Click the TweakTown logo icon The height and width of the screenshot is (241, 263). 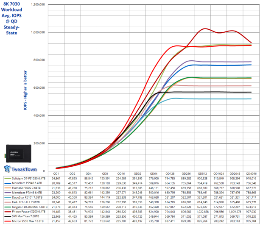pos(8,169)
